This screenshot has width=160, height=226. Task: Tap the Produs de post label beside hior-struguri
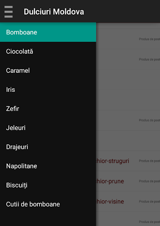149,161
